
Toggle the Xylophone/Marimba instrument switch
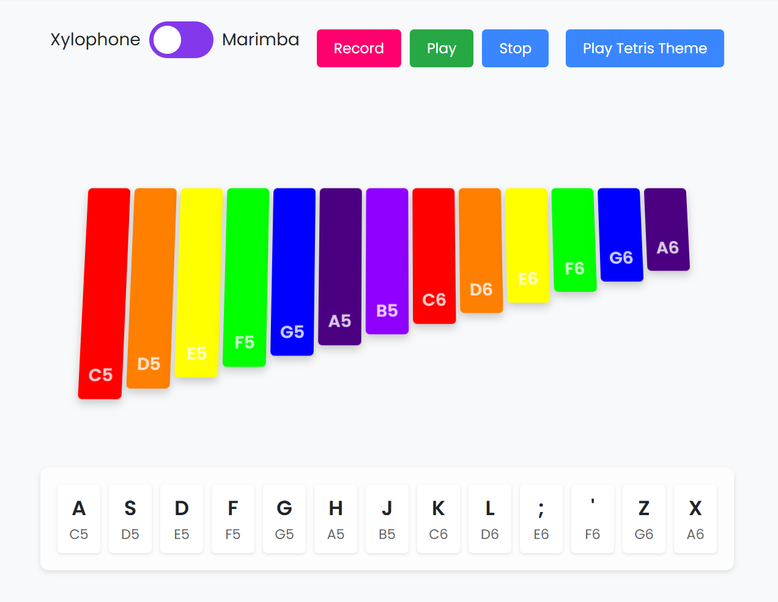click(x=181, y=40)
